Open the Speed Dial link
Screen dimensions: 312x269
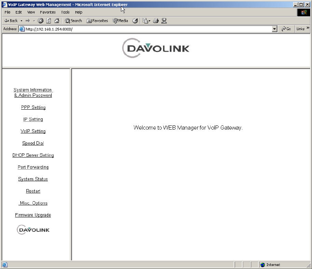pos(33,143)
